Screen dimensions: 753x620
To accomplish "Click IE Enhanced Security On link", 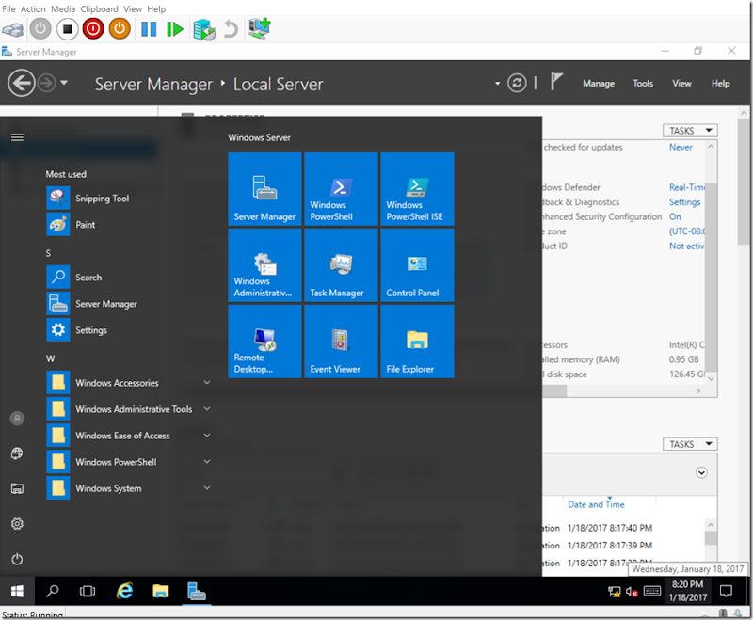I will click(675, 216).
